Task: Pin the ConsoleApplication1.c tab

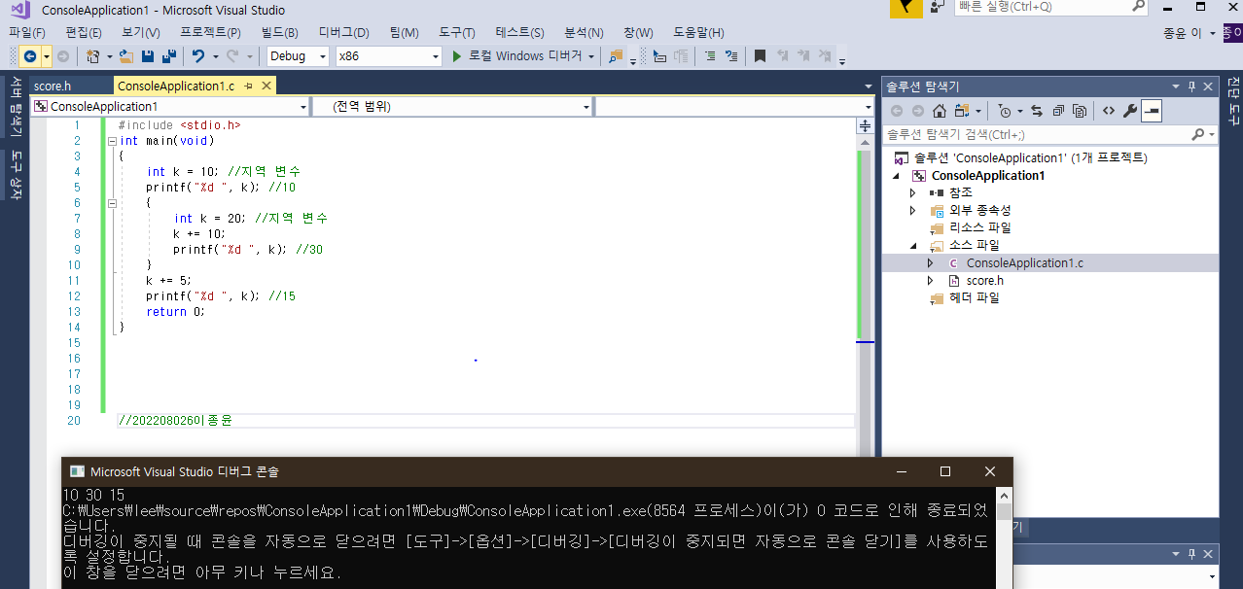Action: 249,86
